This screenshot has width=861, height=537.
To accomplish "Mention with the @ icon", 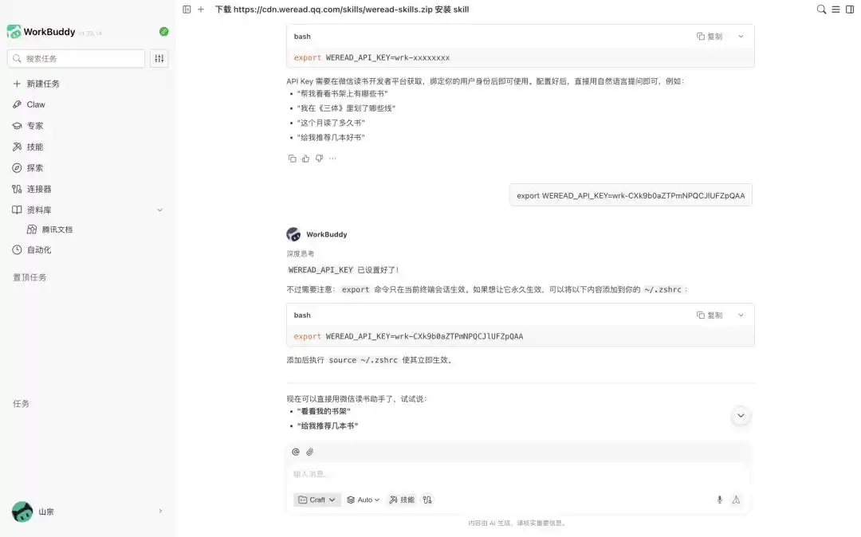I will tap(296, 452).
